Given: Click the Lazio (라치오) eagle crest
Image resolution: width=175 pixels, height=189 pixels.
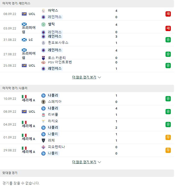Looking at the screenshot, I should click(43, 121).
